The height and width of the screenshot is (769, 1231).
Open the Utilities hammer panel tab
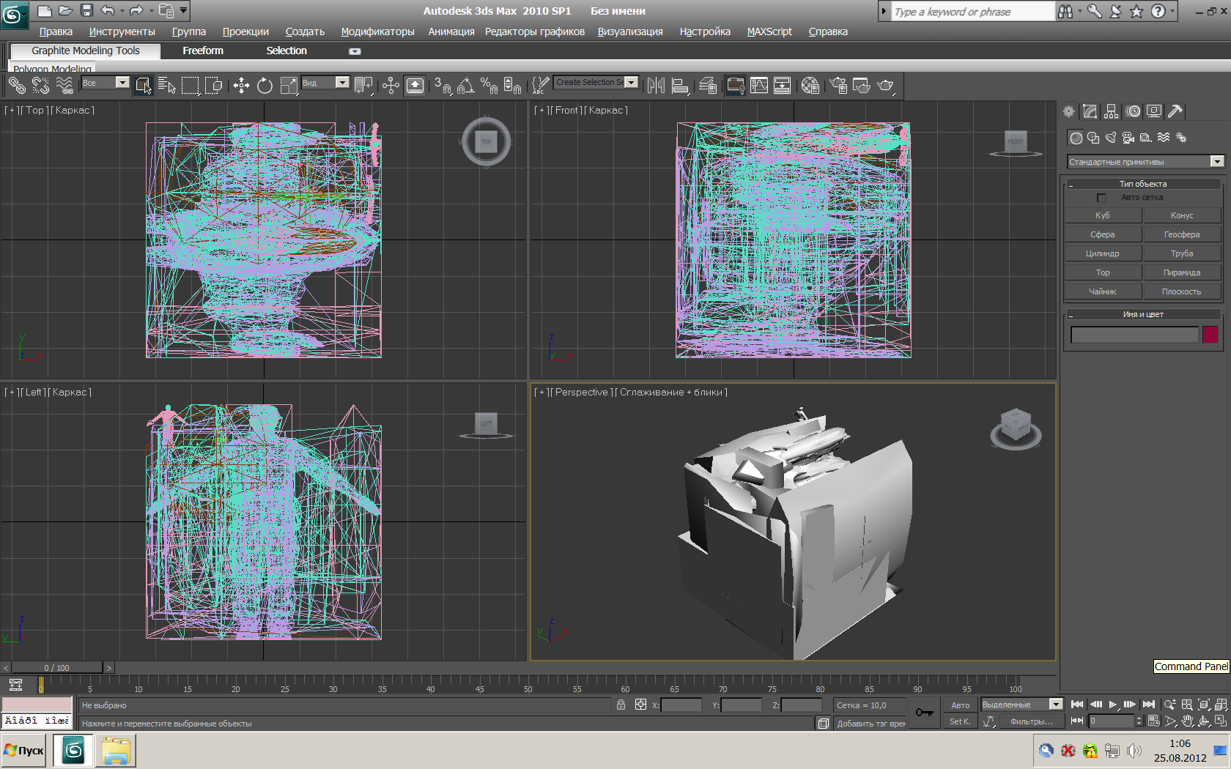click(x=1175, y=111)
